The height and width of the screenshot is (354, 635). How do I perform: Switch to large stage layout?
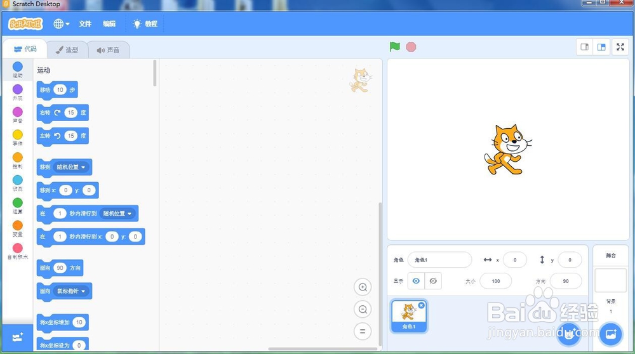click(601, 47)
